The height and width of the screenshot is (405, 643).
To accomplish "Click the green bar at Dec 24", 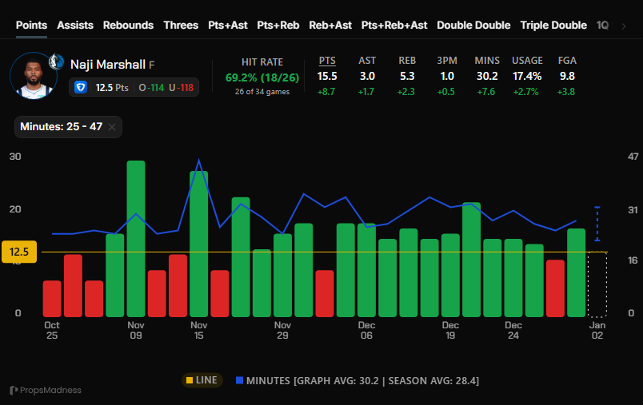I will coord(513,278).
